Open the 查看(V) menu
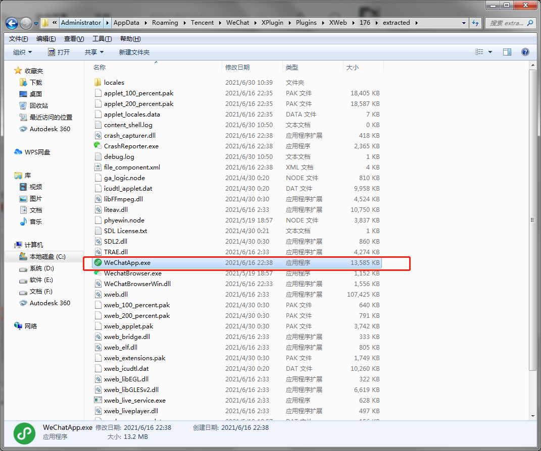 coord(74,38)
